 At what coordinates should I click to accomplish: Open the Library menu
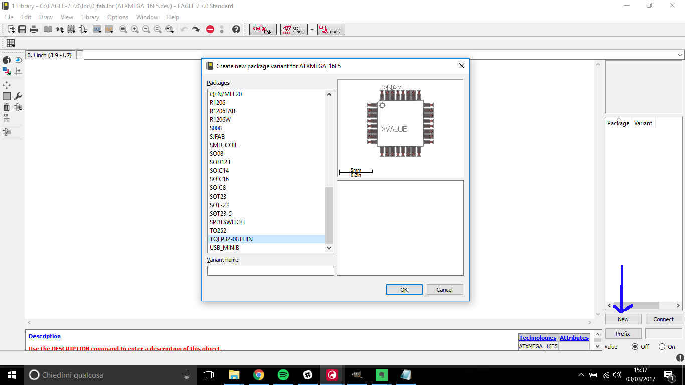(x=90, y=17)
